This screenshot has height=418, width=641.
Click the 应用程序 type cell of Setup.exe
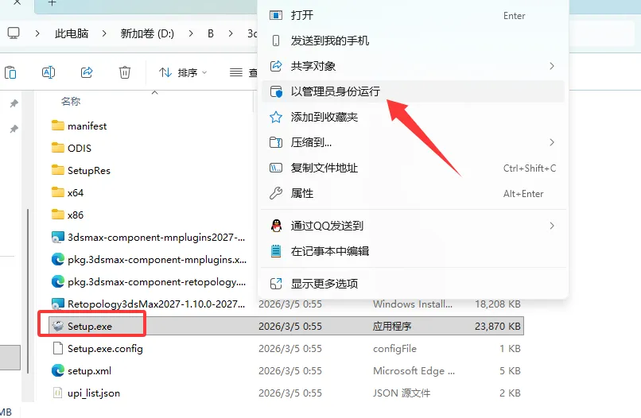point(391,326)
